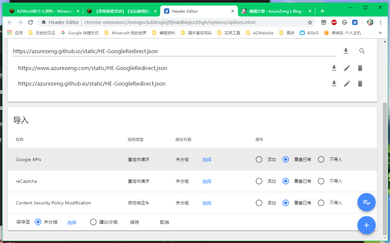Click the blue import list floating button
390x243 pixels.
click(367, 202)
